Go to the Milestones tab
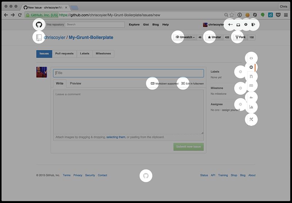The width and height of the screenshot is (292, 203). (103, 54)
